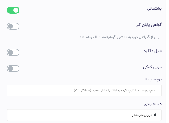
Task: Click the grey knob of assistant instructor toggle
Action: (10, 68)
